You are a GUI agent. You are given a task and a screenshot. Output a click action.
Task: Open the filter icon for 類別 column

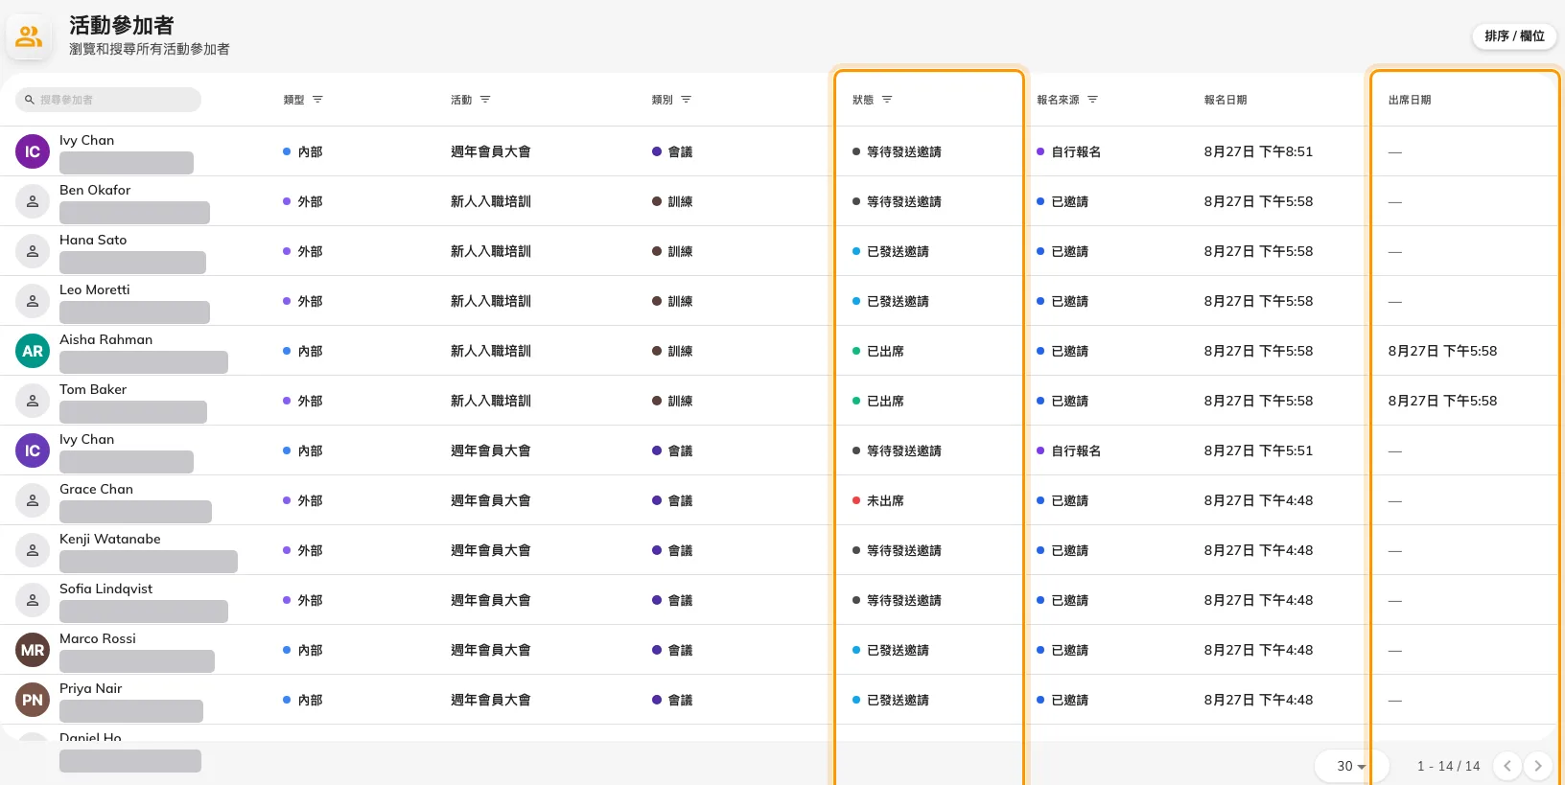[x=686, y=100]
